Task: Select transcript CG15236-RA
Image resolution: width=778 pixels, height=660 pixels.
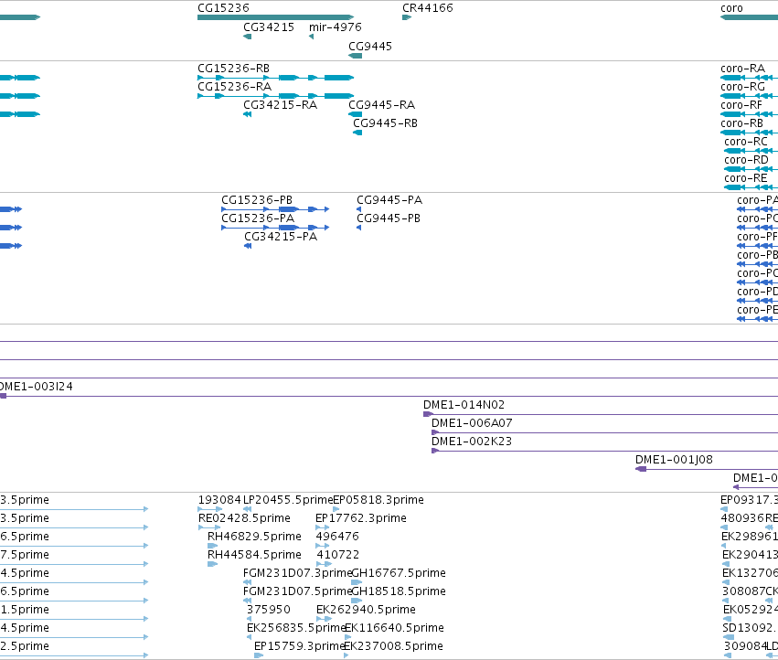Action: coord(275,96)
